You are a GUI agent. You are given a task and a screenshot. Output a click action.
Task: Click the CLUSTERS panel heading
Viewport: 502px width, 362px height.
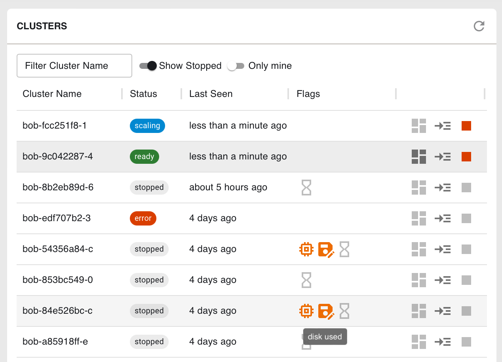point(42,27)
